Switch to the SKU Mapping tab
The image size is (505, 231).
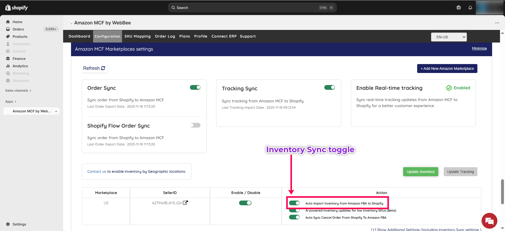137,36
